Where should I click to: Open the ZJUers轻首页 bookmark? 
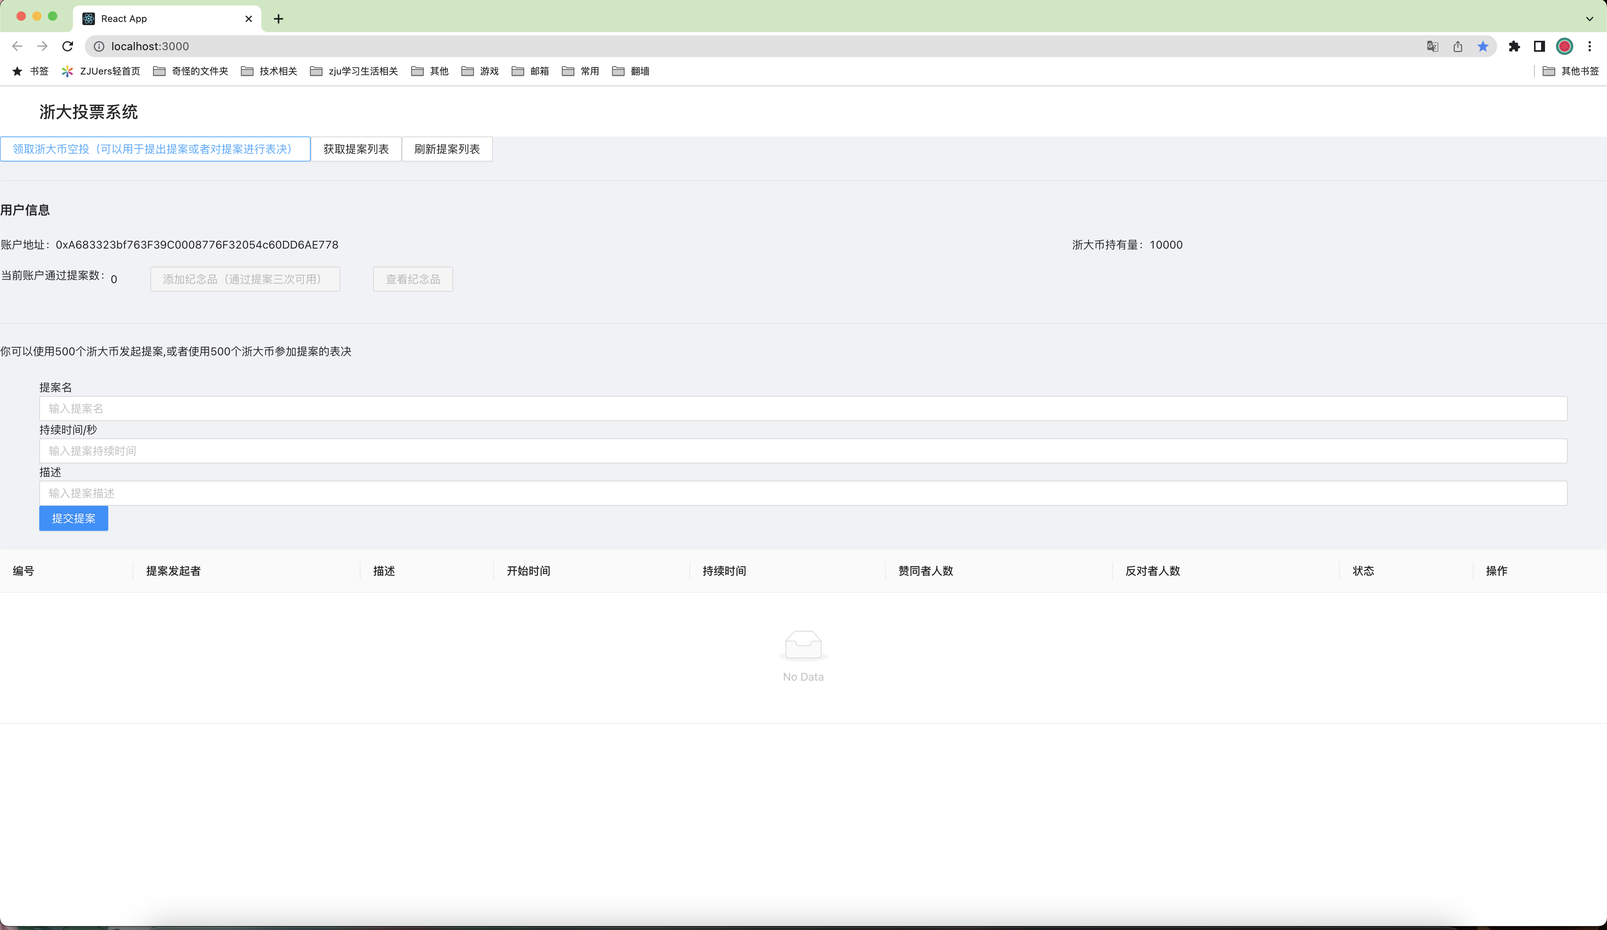(101, 71)
